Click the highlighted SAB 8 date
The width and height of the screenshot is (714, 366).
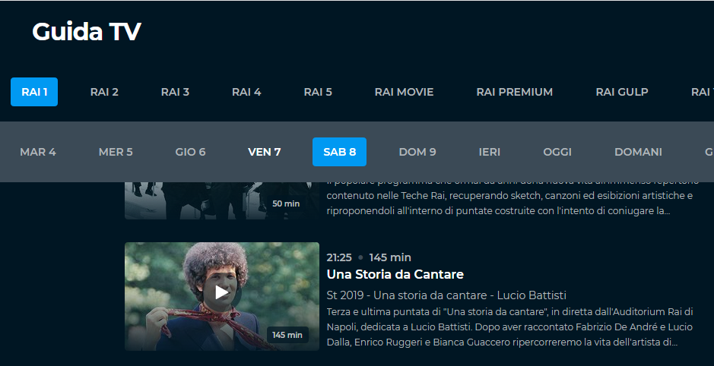[x=339, y=152]
